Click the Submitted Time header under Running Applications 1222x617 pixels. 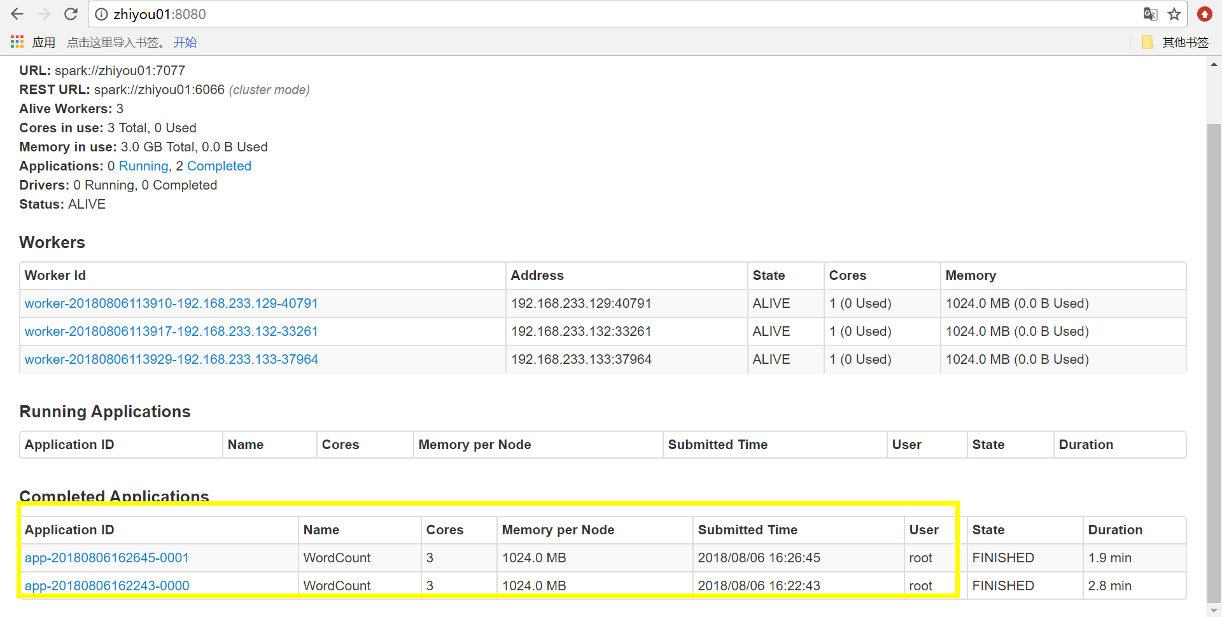(775, 445)
